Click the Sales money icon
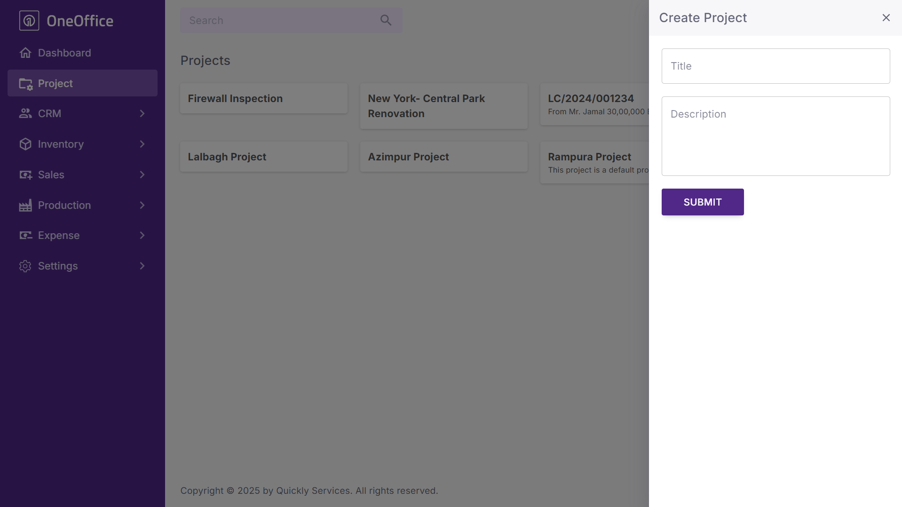Image resolution: width=902 pixels, height=507 pixels. click(x=25, y=175)
